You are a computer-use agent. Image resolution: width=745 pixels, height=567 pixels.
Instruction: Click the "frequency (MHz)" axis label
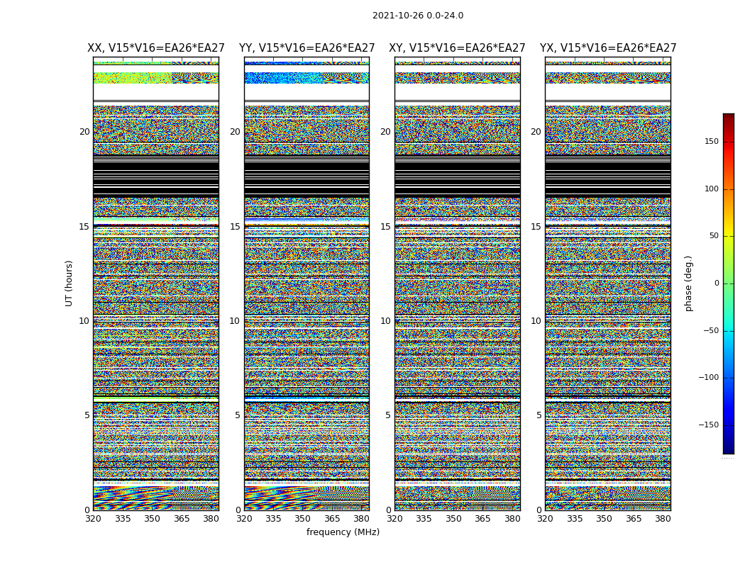point(343,532)
